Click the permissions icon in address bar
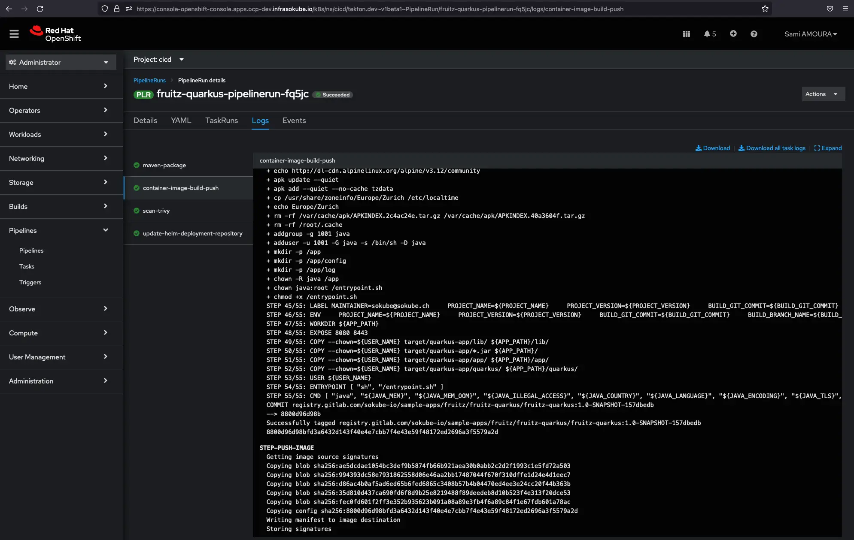Viewport: 854px width, 540px height. [x=128, y=9]
